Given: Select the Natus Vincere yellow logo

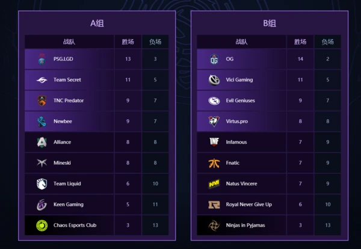Looking at the screenshot, I should coord(214,184).
